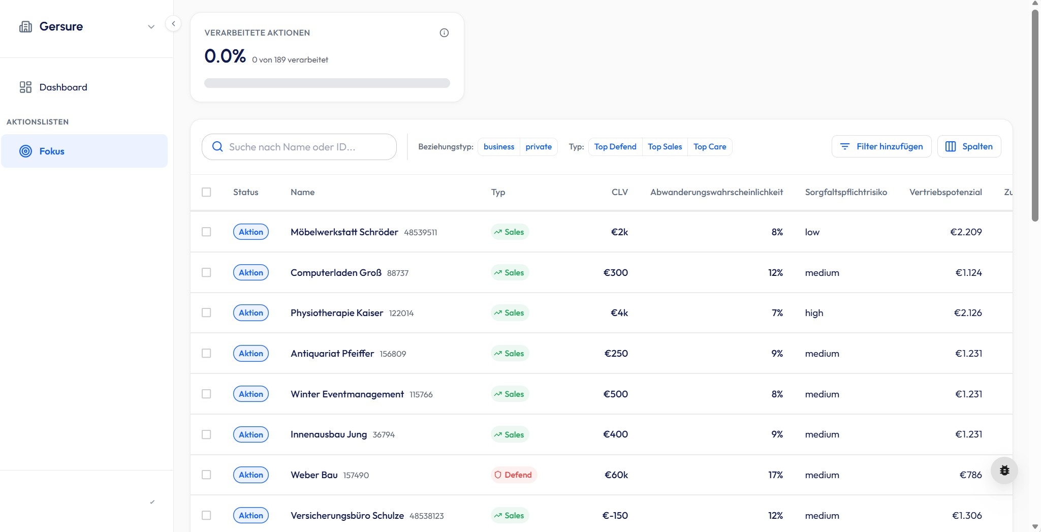Click the Sales trend icon for Physiotherapie Kaiser

(498, 313)
